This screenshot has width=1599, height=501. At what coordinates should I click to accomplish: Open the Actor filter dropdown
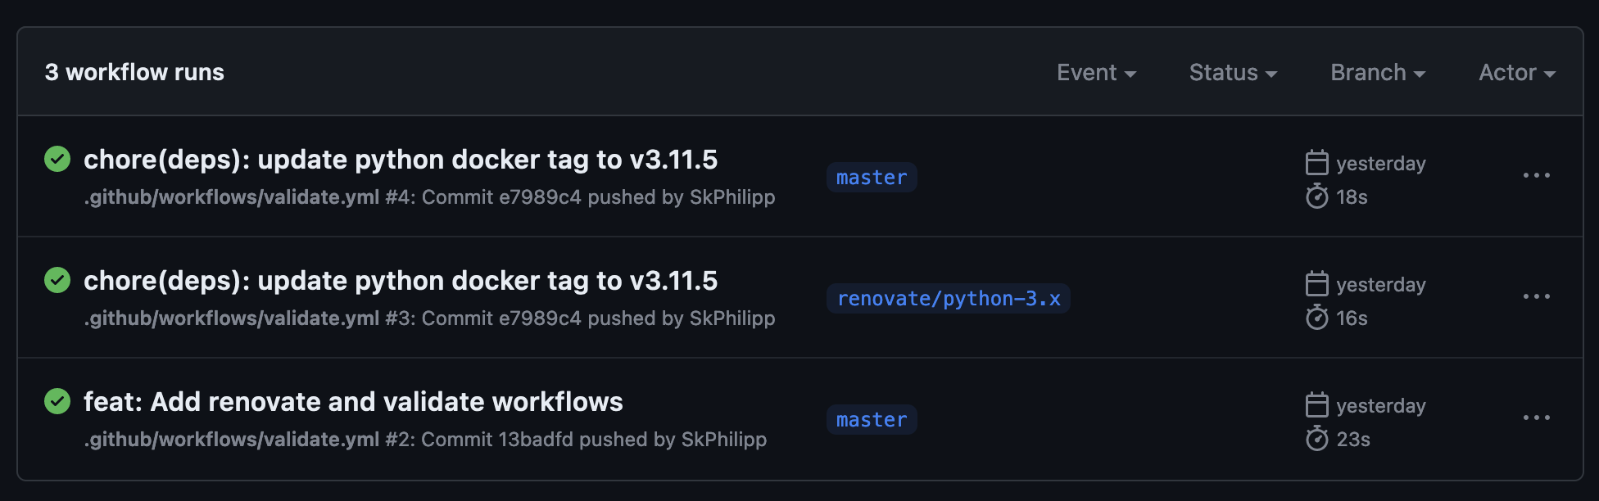[1515, 72]
